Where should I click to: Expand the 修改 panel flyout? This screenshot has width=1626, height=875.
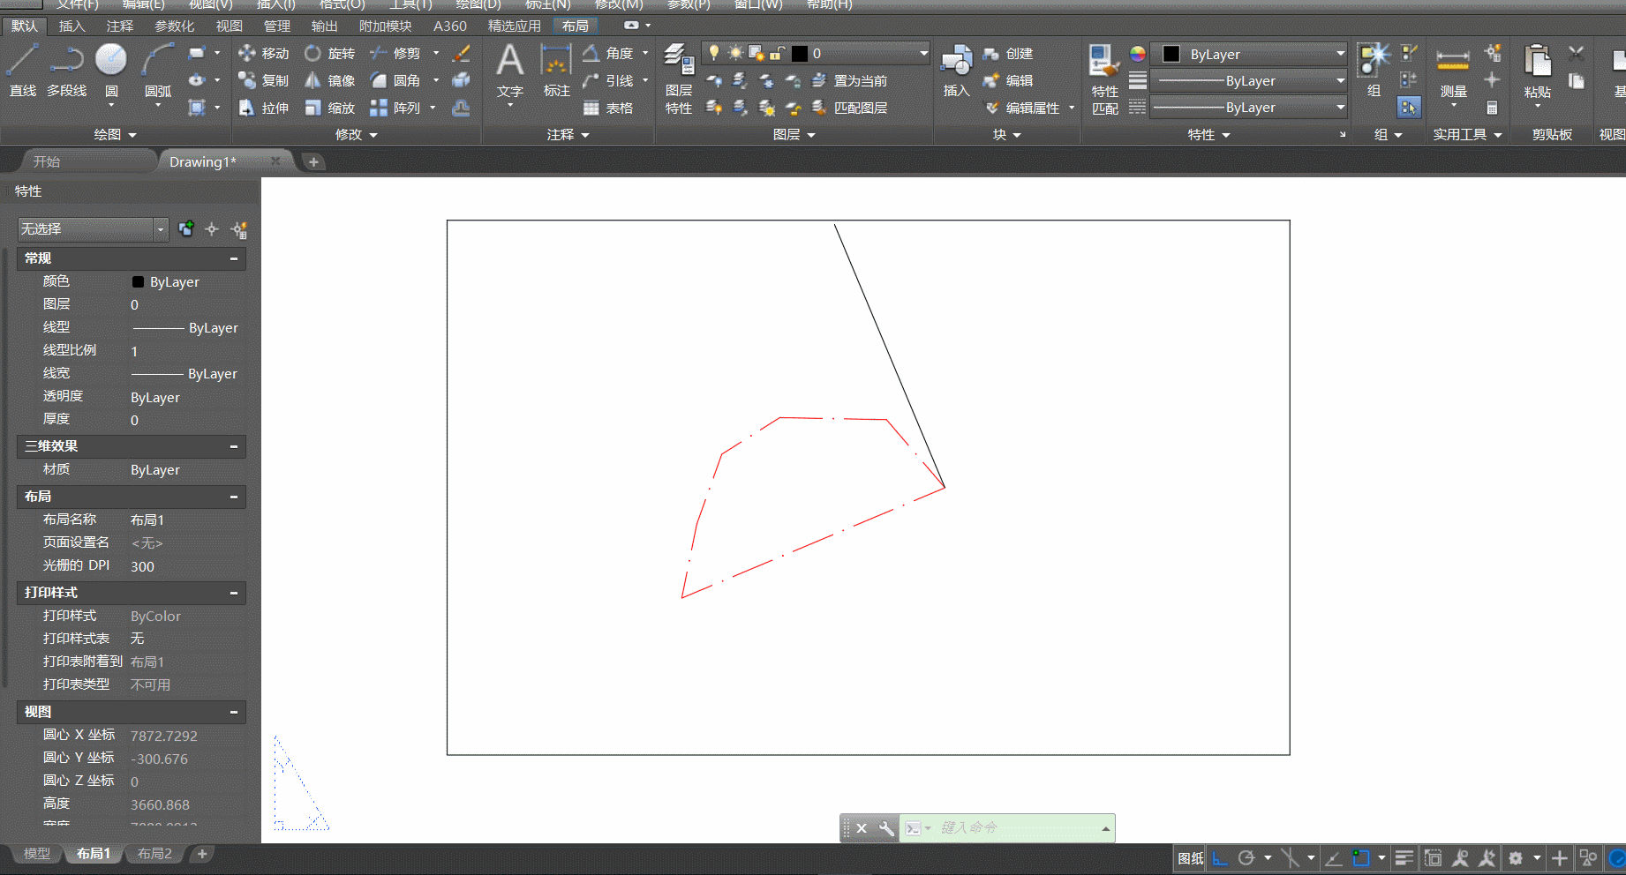357,135
